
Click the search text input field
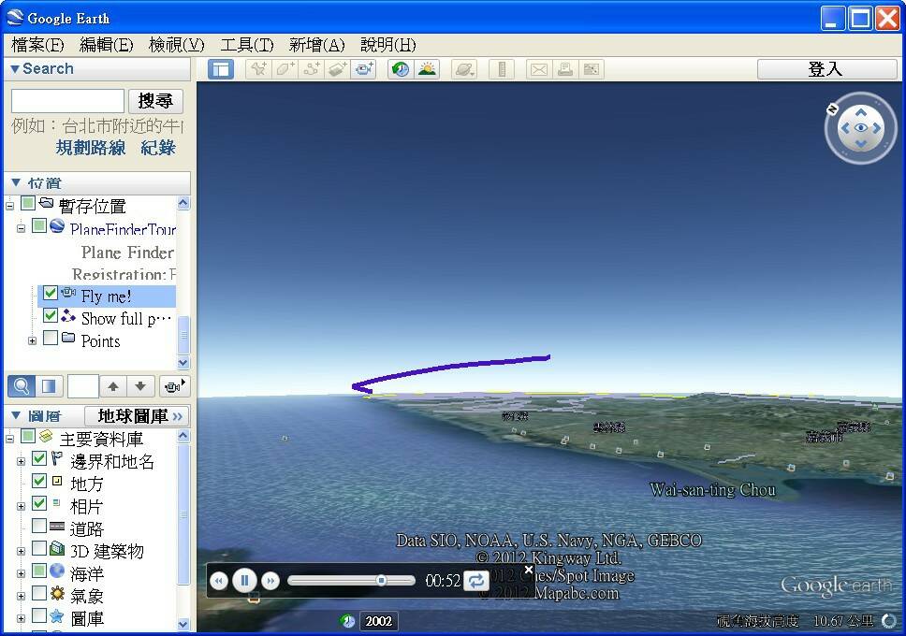tap(67, 101)
